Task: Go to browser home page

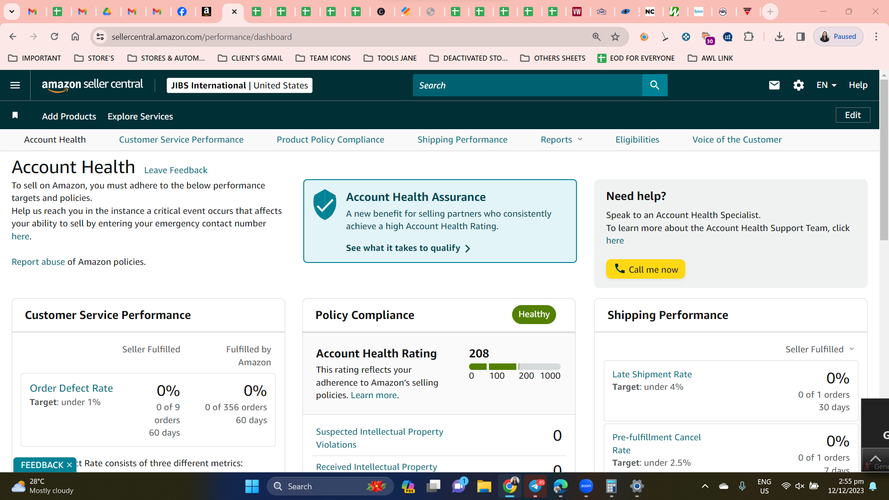Action: point(75,37)
